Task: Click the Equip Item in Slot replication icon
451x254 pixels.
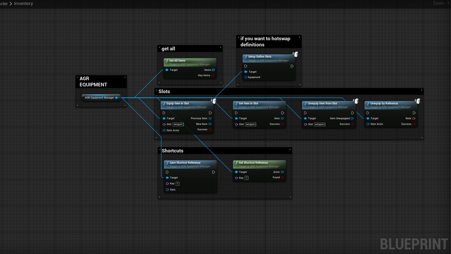Action: (214, 101)
